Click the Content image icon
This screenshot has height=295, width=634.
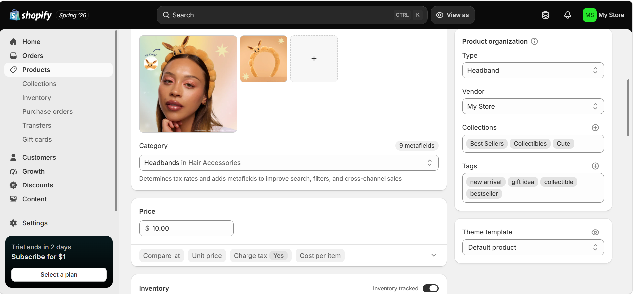point(13,199)
